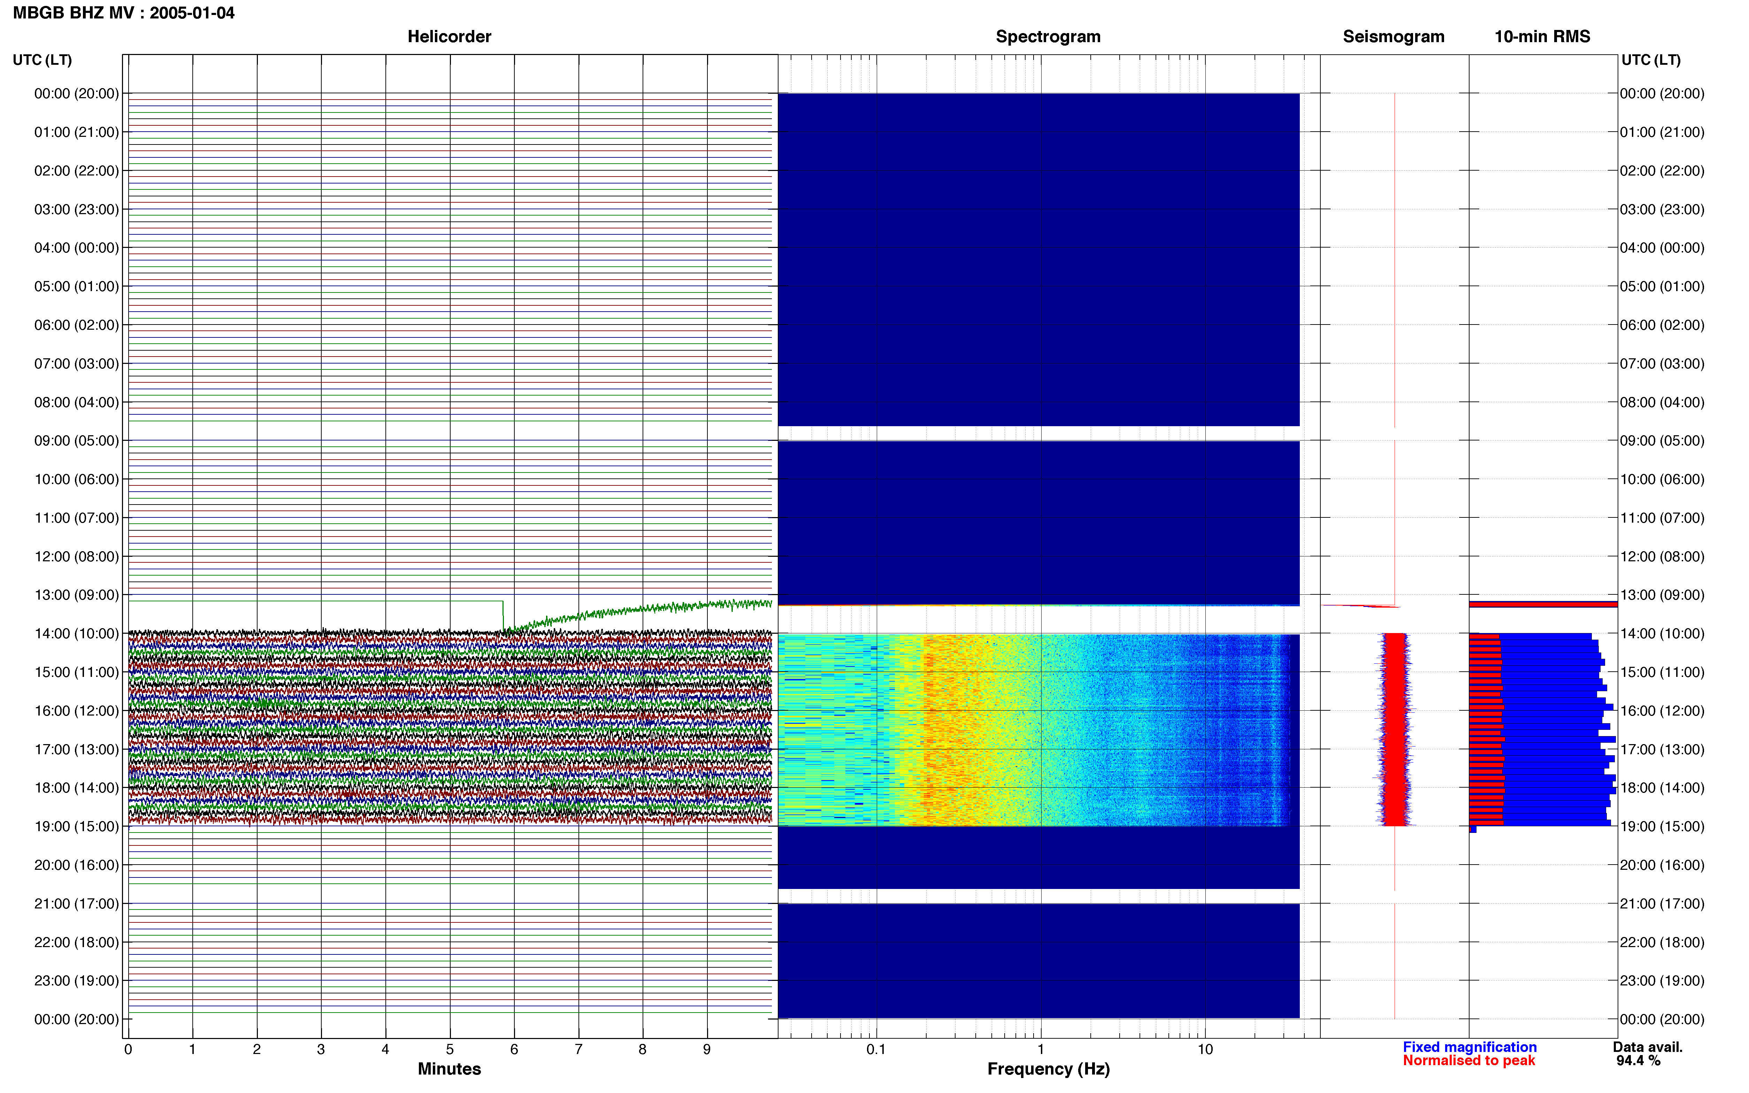Click left time label '23:00 (19:00)'

(x=77, y=980)
